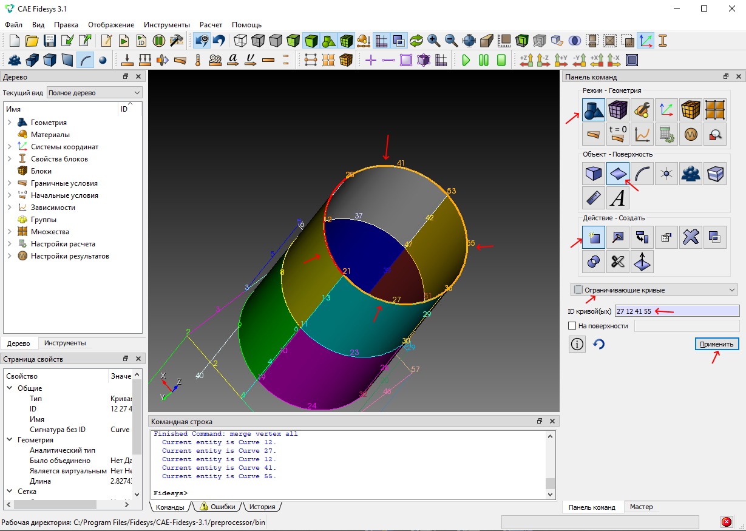This screenshot has width=746, height=531.
Task: Open the Blocks mode orange cube icon
Action: (x=691, y=110)
